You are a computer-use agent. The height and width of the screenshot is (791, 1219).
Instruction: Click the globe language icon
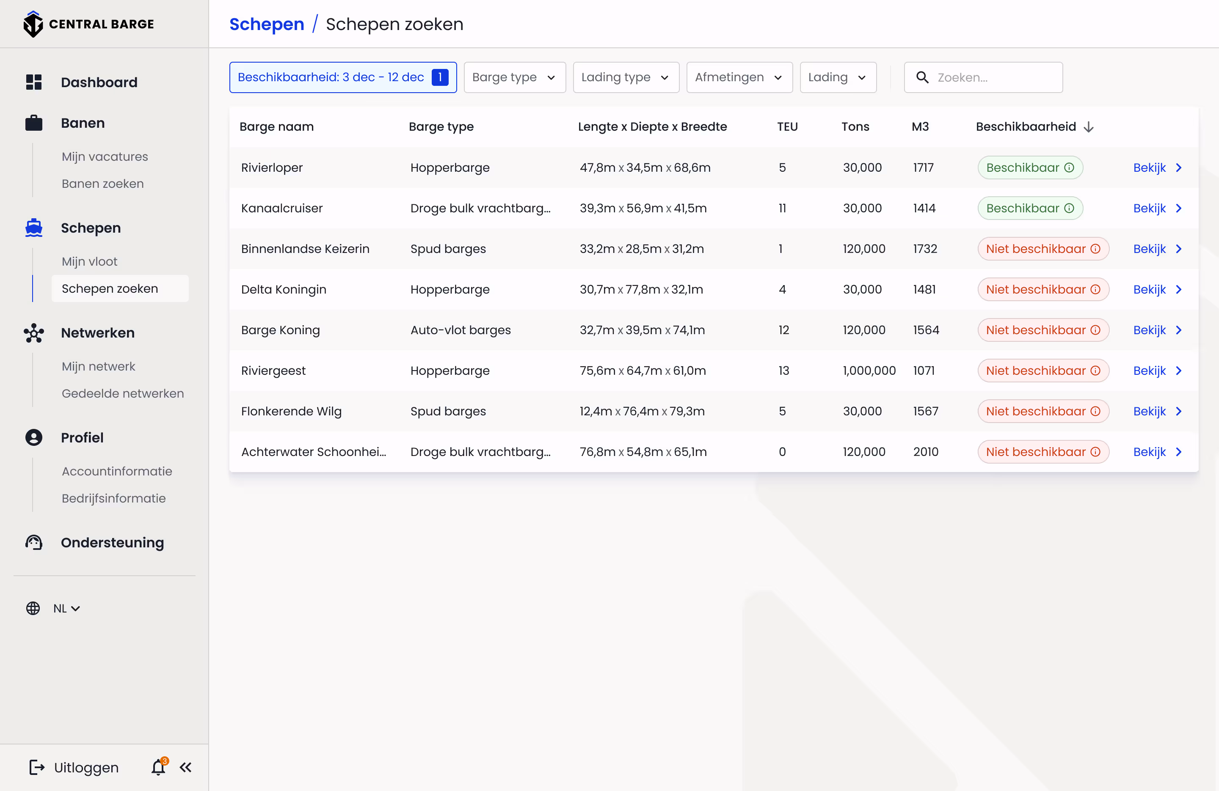click(33, 608)
